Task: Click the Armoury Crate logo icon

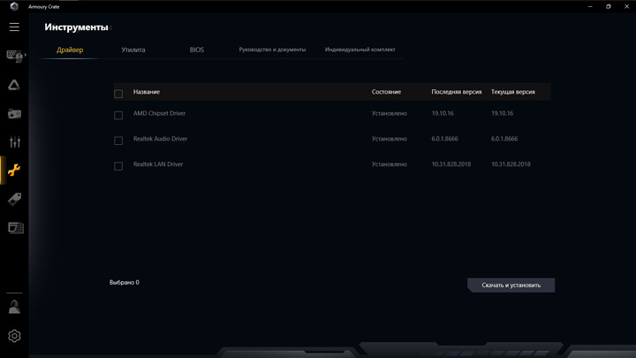Action: point(14,6)
